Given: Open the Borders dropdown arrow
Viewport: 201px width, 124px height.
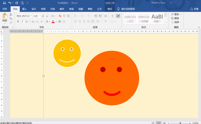Looking at the screenshot, I should point(115,21).
